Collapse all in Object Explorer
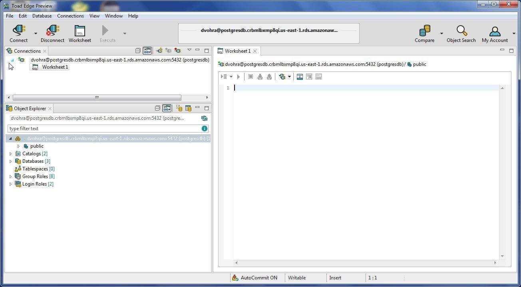 coord(157,108)
